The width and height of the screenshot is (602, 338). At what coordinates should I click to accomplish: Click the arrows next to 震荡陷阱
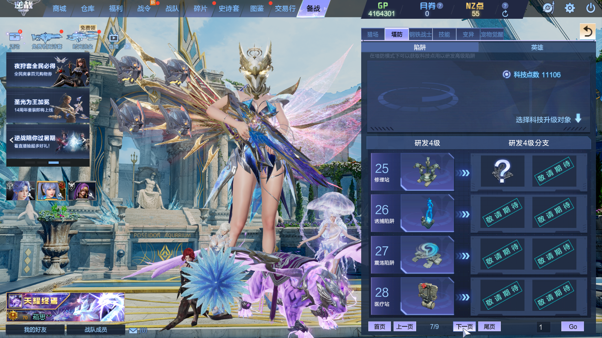point(463,256)
